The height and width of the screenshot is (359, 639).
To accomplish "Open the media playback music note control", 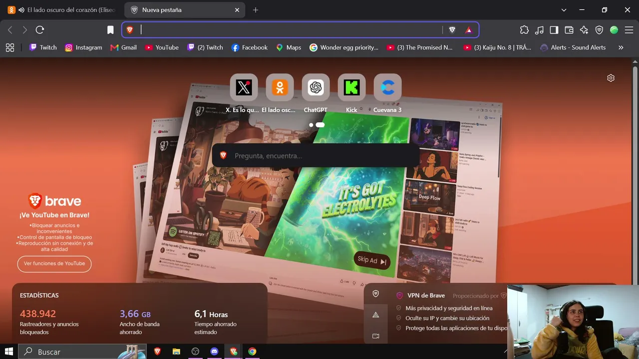I will pyautogui.click(x=539, y=30).
